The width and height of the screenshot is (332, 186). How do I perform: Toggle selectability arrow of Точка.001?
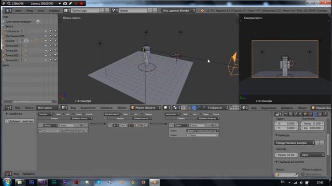click(51, 51)
